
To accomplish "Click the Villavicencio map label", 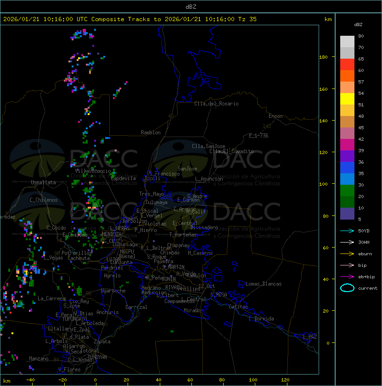I will point(93,171).
